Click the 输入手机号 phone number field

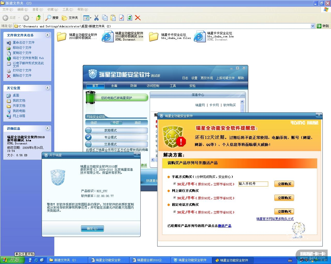point(253,184)
